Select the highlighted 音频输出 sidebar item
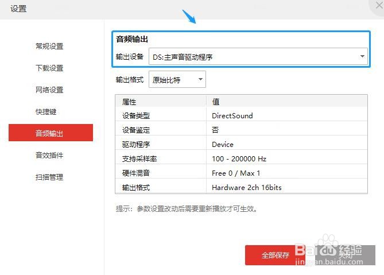Image resolution: width=384 pixels, height=275 pixels. pos(51,134)
